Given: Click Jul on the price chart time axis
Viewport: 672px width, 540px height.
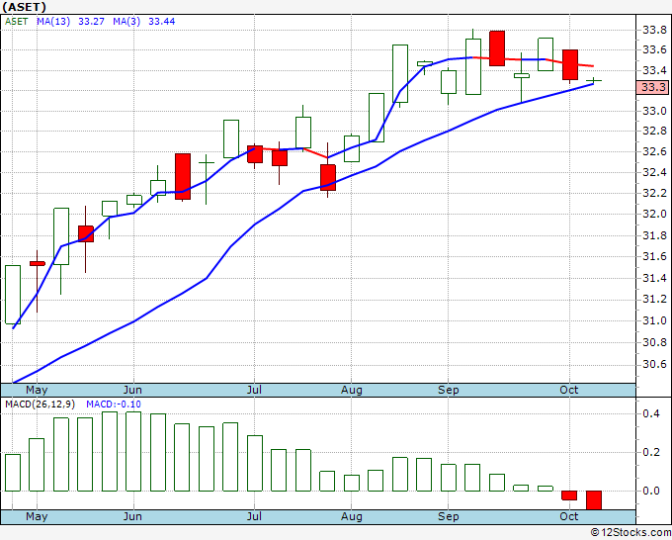Looking at the screenshot, I should pyautogui.click(x=254, y=390).
